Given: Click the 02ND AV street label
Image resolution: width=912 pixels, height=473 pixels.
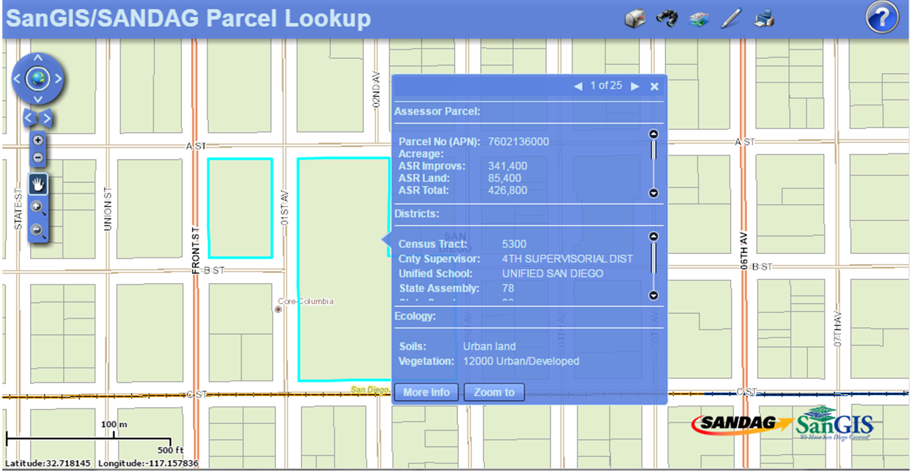Looking at the screenshot, I should point(376,90).
